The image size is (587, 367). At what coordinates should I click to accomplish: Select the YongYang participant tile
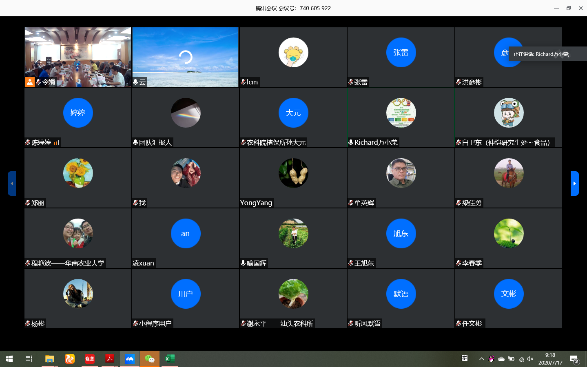293,177
